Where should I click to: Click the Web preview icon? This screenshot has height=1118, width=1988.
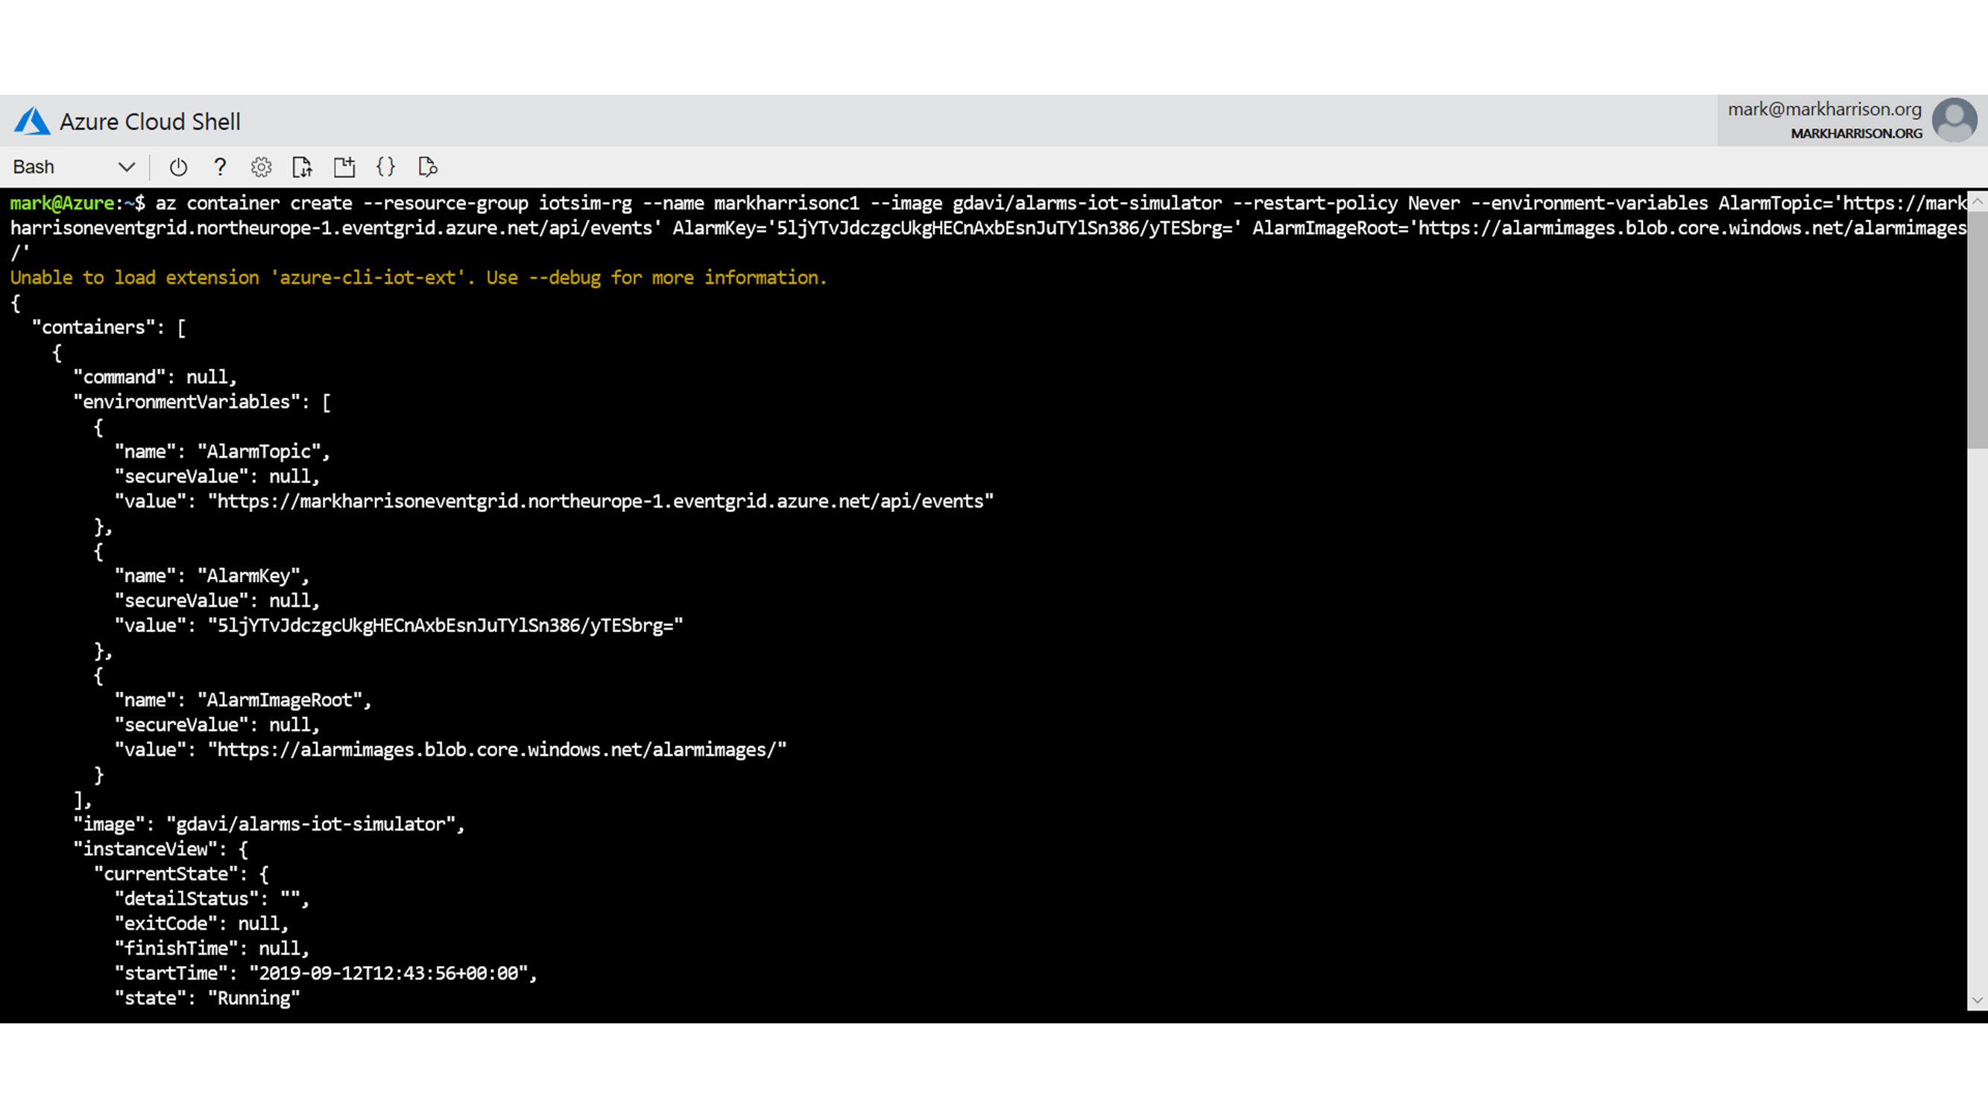[x=428, y=167]
